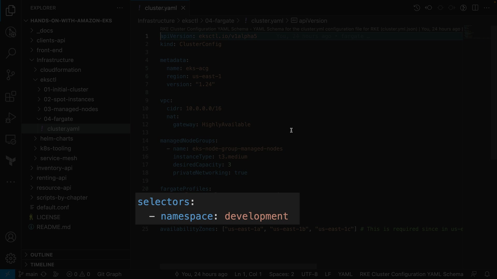Open the notifications bell in status bar
497x279 pixels.
click(x=487, y=274)
